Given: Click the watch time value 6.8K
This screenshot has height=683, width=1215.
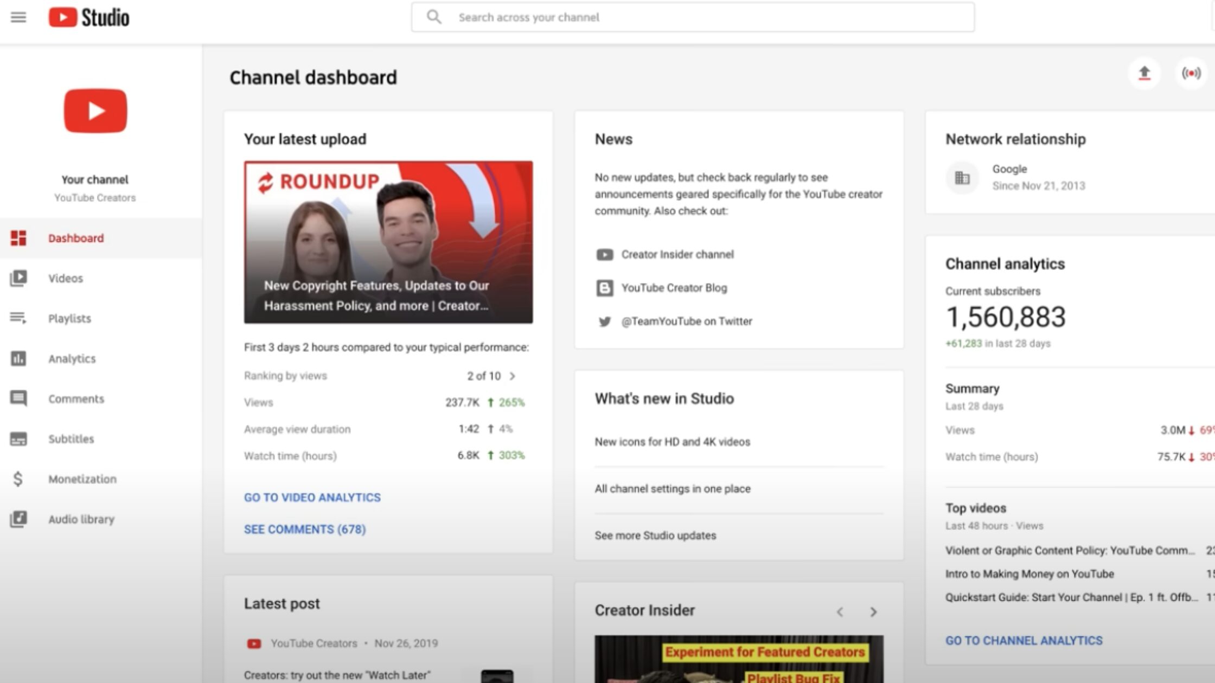Looking at the screenshot, I should coord(468,455).
